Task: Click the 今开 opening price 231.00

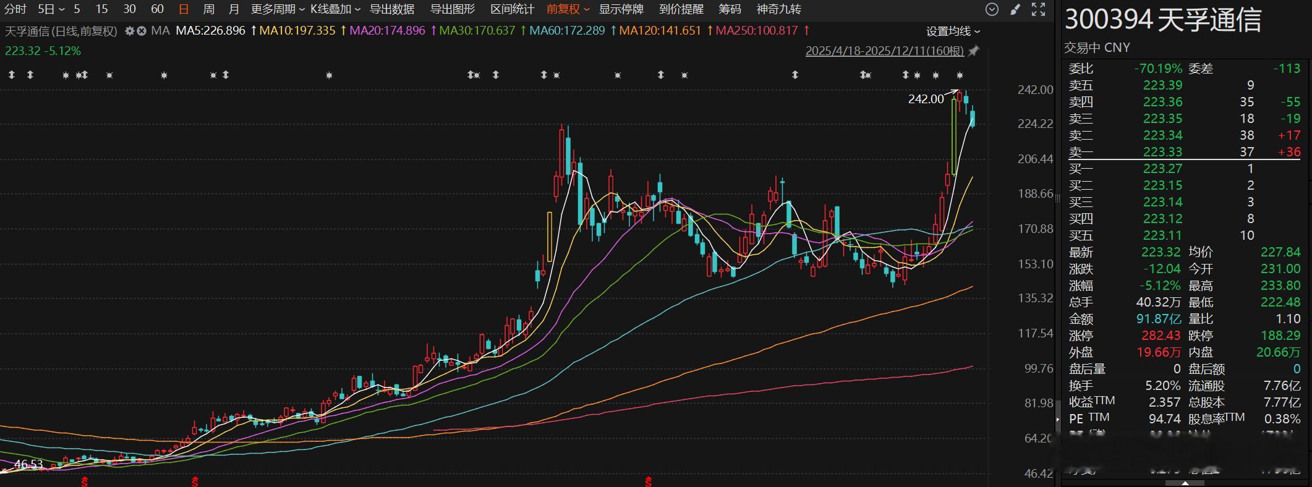Action: 1280,269
